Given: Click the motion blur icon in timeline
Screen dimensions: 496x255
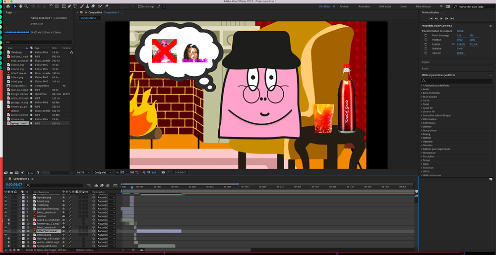Looking at the screenshot, I should (x=108, y=186).
